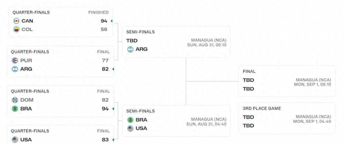The width and height of the screenshot is (344, 144).
Task: Click the Canada flag icon
Action: tap(16, 21)
